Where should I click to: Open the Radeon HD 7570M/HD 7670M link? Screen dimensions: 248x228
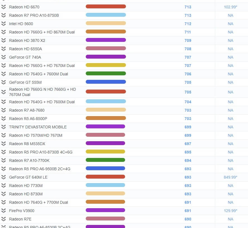click(35, 135)
